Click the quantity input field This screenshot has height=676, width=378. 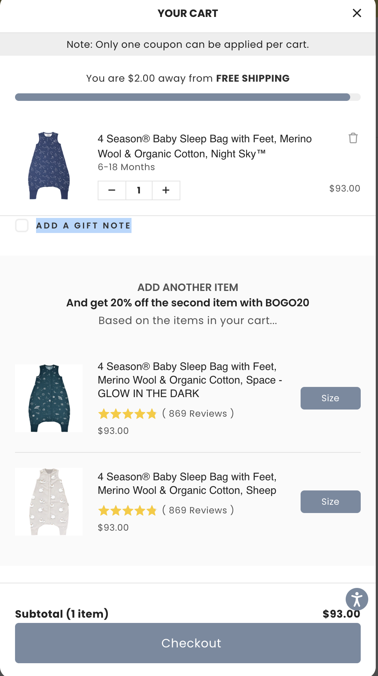139,190
